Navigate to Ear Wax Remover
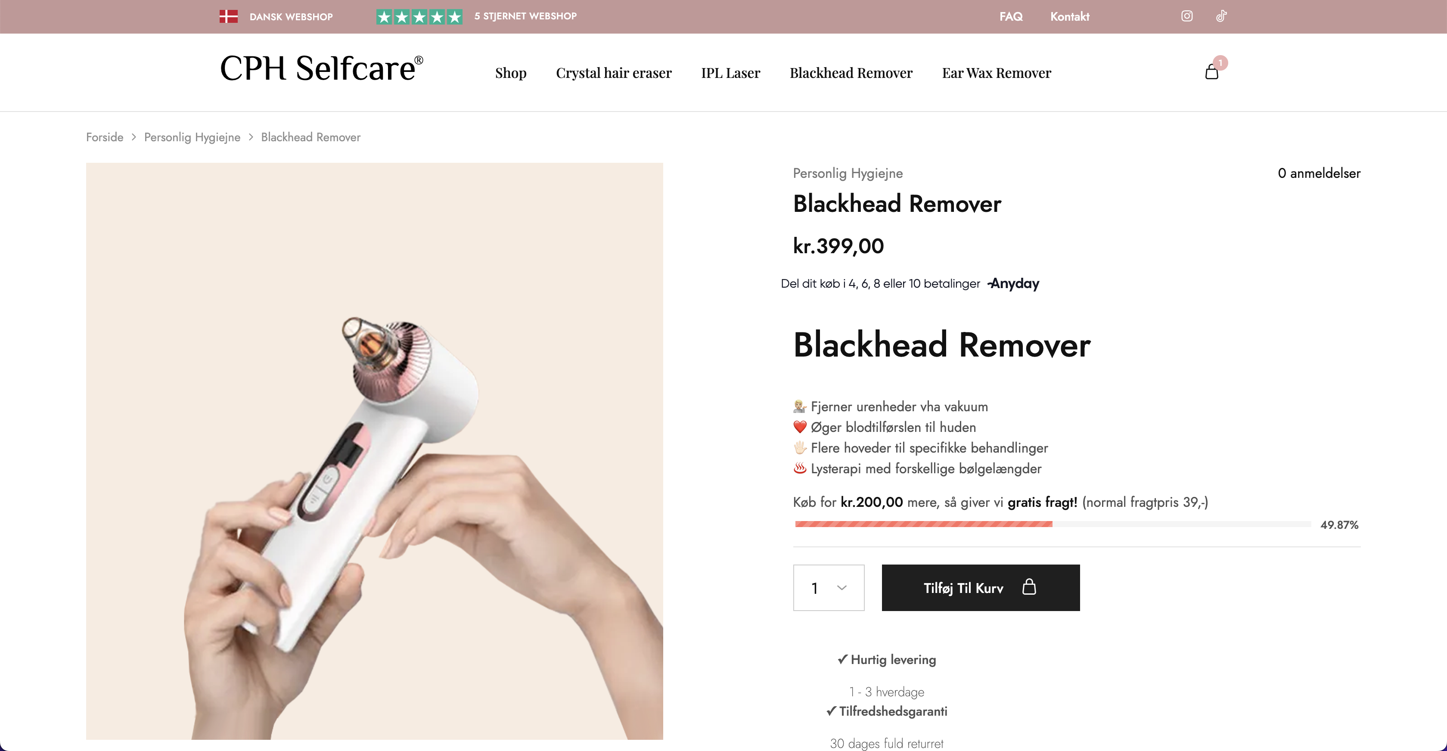This screenshot has width=1447, height=751. 997,73
